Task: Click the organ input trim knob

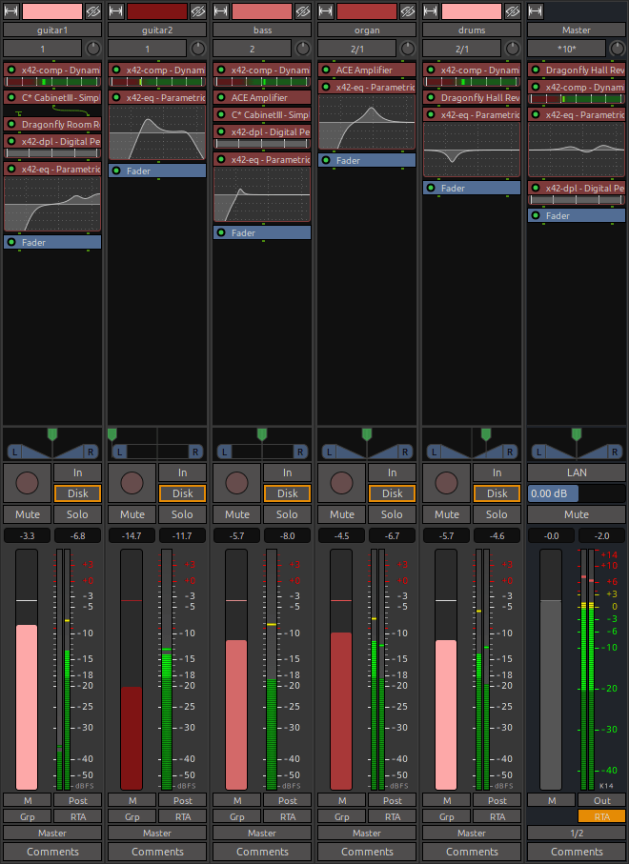Action: [x=408, y=49]
